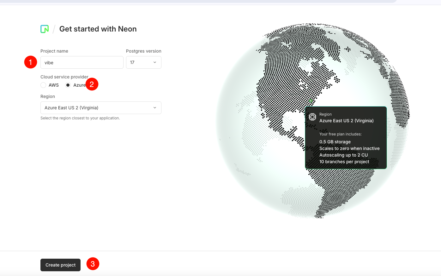Open the Postgres version dropdown showing 17
Image resolution: width=441 pixels, height=276 pixels.
click(144, 62)
